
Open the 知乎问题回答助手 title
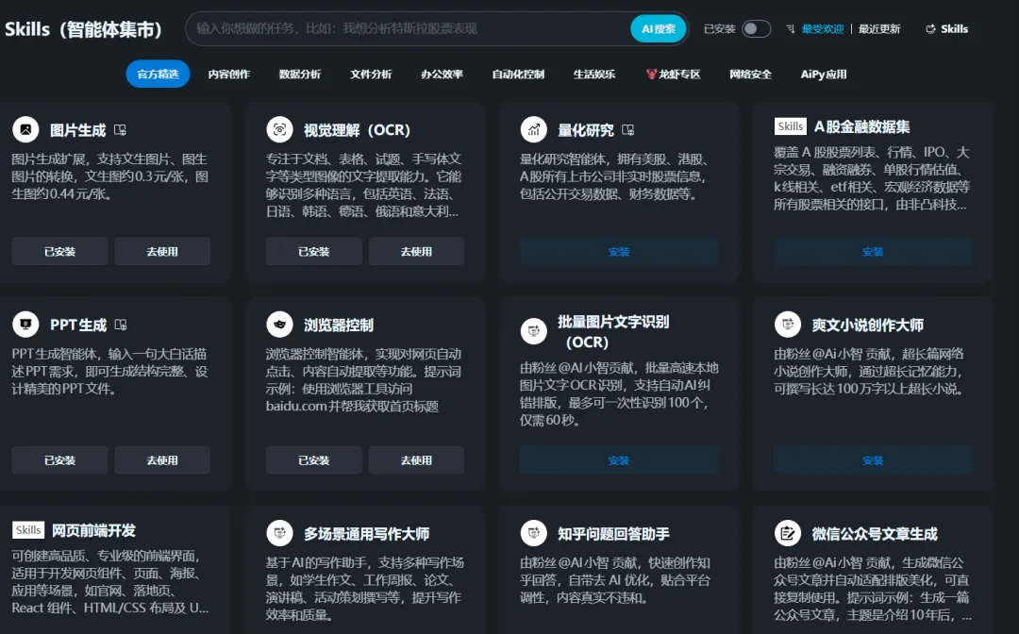[613, 533]
